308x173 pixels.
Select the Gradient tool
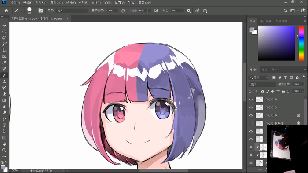point(4,100)
